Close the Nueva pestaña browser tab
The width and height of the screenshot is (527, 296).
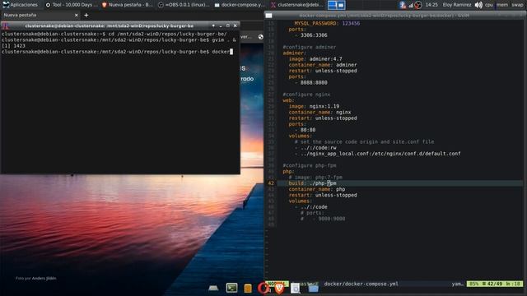pos(76,15)
